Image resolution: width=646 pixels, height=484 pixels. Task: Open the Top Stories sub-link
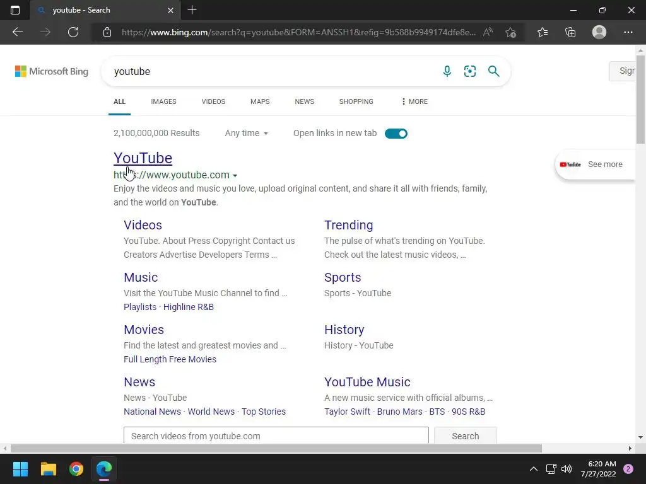pyautogui.click(x=264, y=412)
